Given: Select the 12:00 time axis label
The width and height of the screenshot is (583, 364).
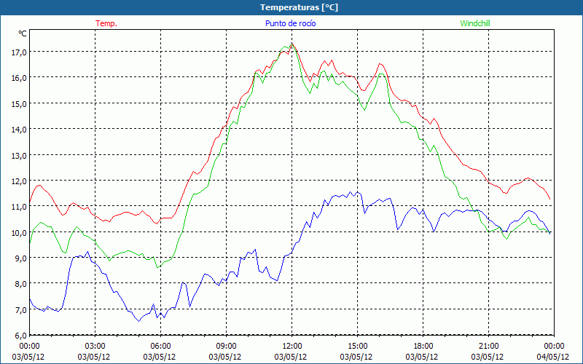Looking at the screenshot, I should coord(291,346).
